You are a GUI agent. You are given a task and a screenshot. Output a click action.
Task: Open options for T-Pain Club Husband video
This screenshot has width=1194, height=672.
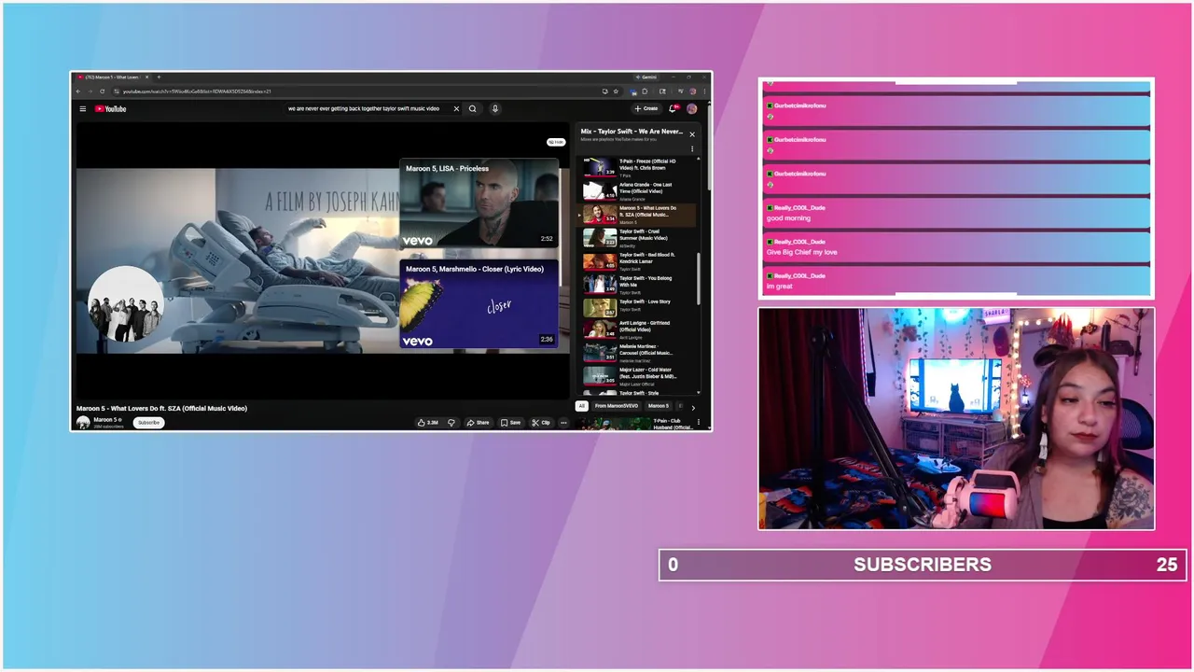click(x=699, y=424)
